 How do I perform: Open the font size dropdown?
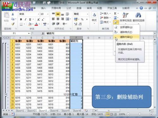click(48, 14)
